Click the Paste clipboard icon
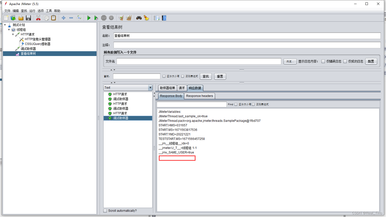386x217 pixels. [54, 18]
